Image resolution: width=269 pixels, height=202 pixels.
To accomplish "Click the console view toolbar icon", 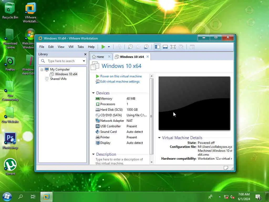I will [x=192, y=47].
